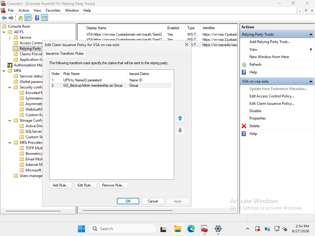Open the View menu in menu bar
The image size is (315, 236).
[x=37, y=10]
